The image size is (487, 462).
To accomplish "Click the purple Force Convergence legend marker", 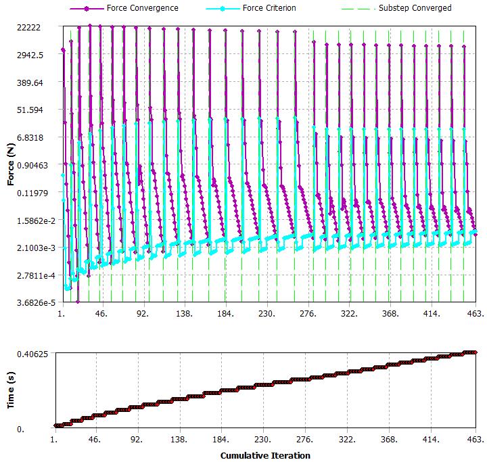I will pos(87,9).
